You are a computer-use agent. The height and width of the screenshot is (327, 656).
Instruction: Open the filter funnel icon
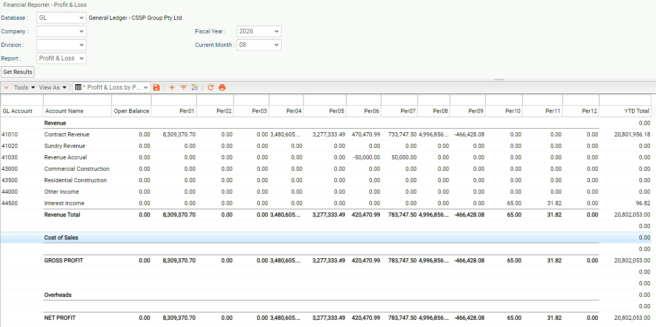(x=184, y=87)
